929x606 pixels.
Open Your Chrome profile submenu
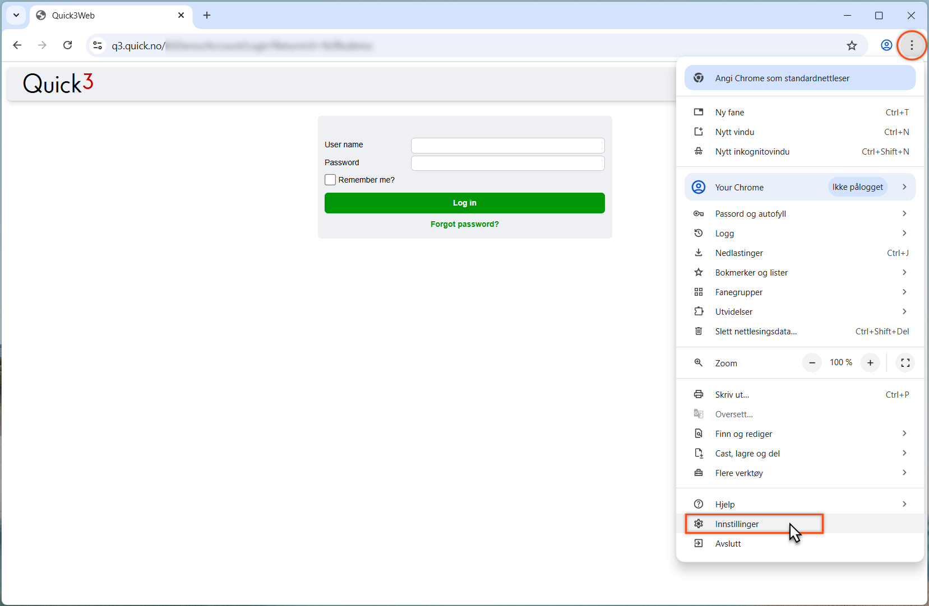[799, 187]
